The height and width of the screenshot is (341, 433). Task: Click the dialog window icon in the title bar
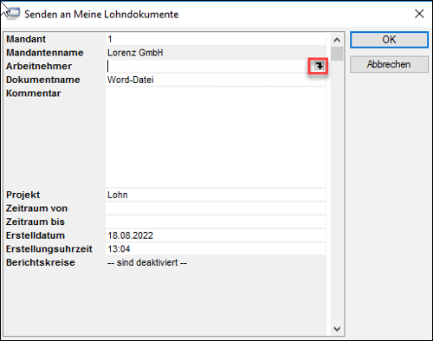[x=13, y=14]
